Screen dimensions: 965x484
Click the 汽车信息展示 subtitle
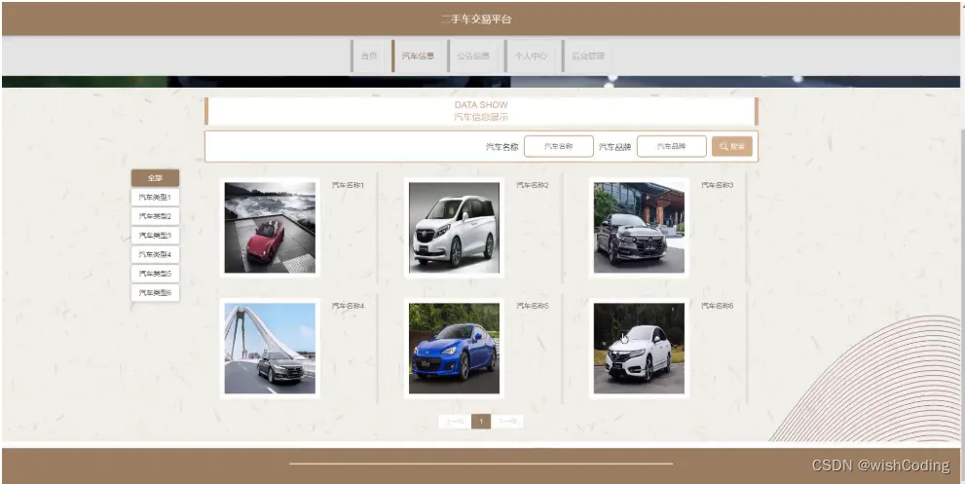tap(481, 117)
